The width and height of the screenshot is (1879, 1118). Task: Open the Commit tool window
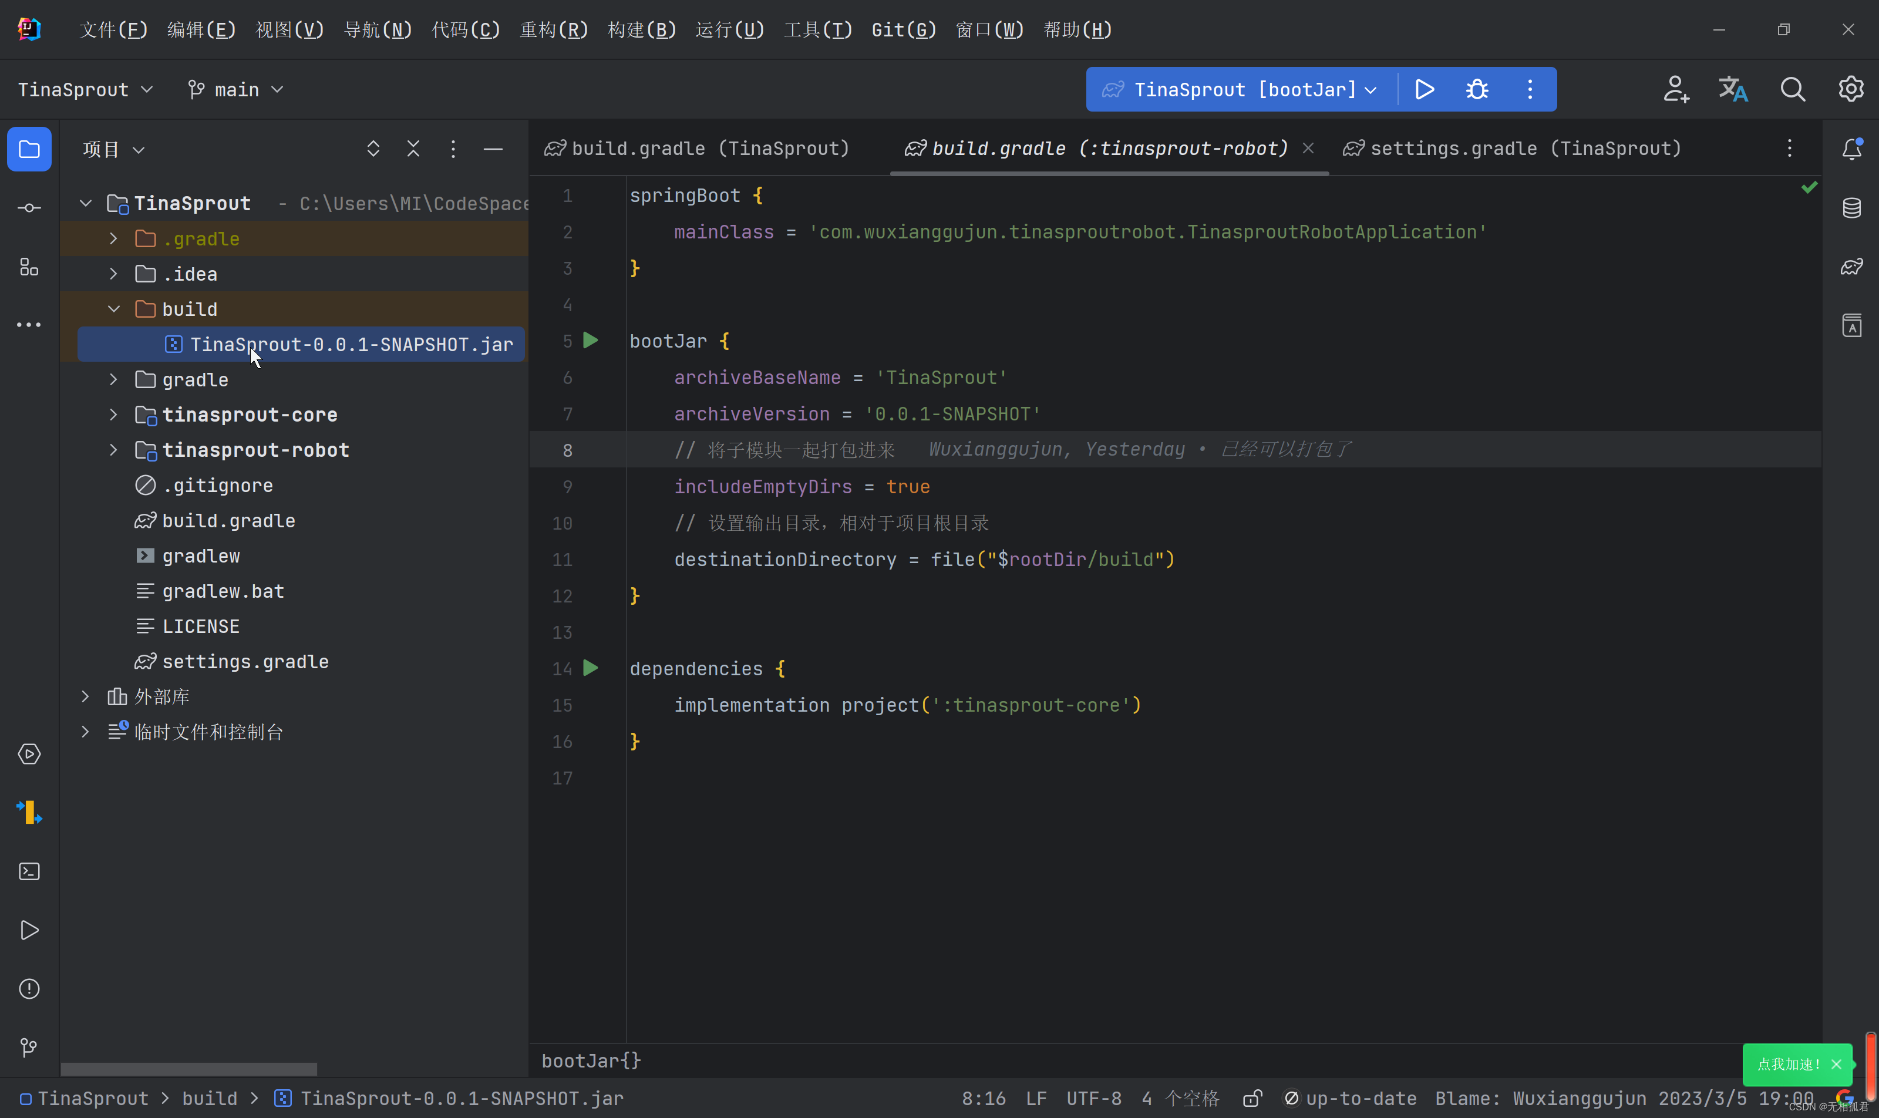29,208
